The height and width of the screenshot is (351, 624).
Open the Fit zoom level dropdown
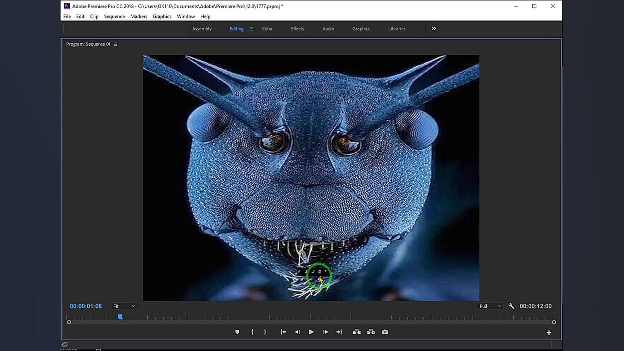123,306
